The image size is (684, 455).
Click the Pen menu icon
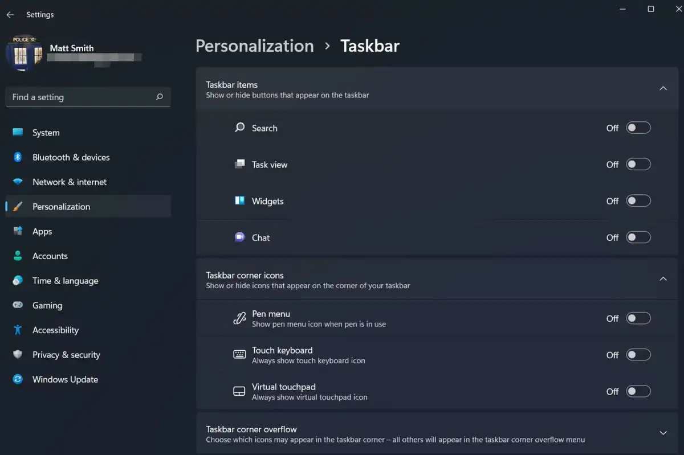click(x=239, y=318)
